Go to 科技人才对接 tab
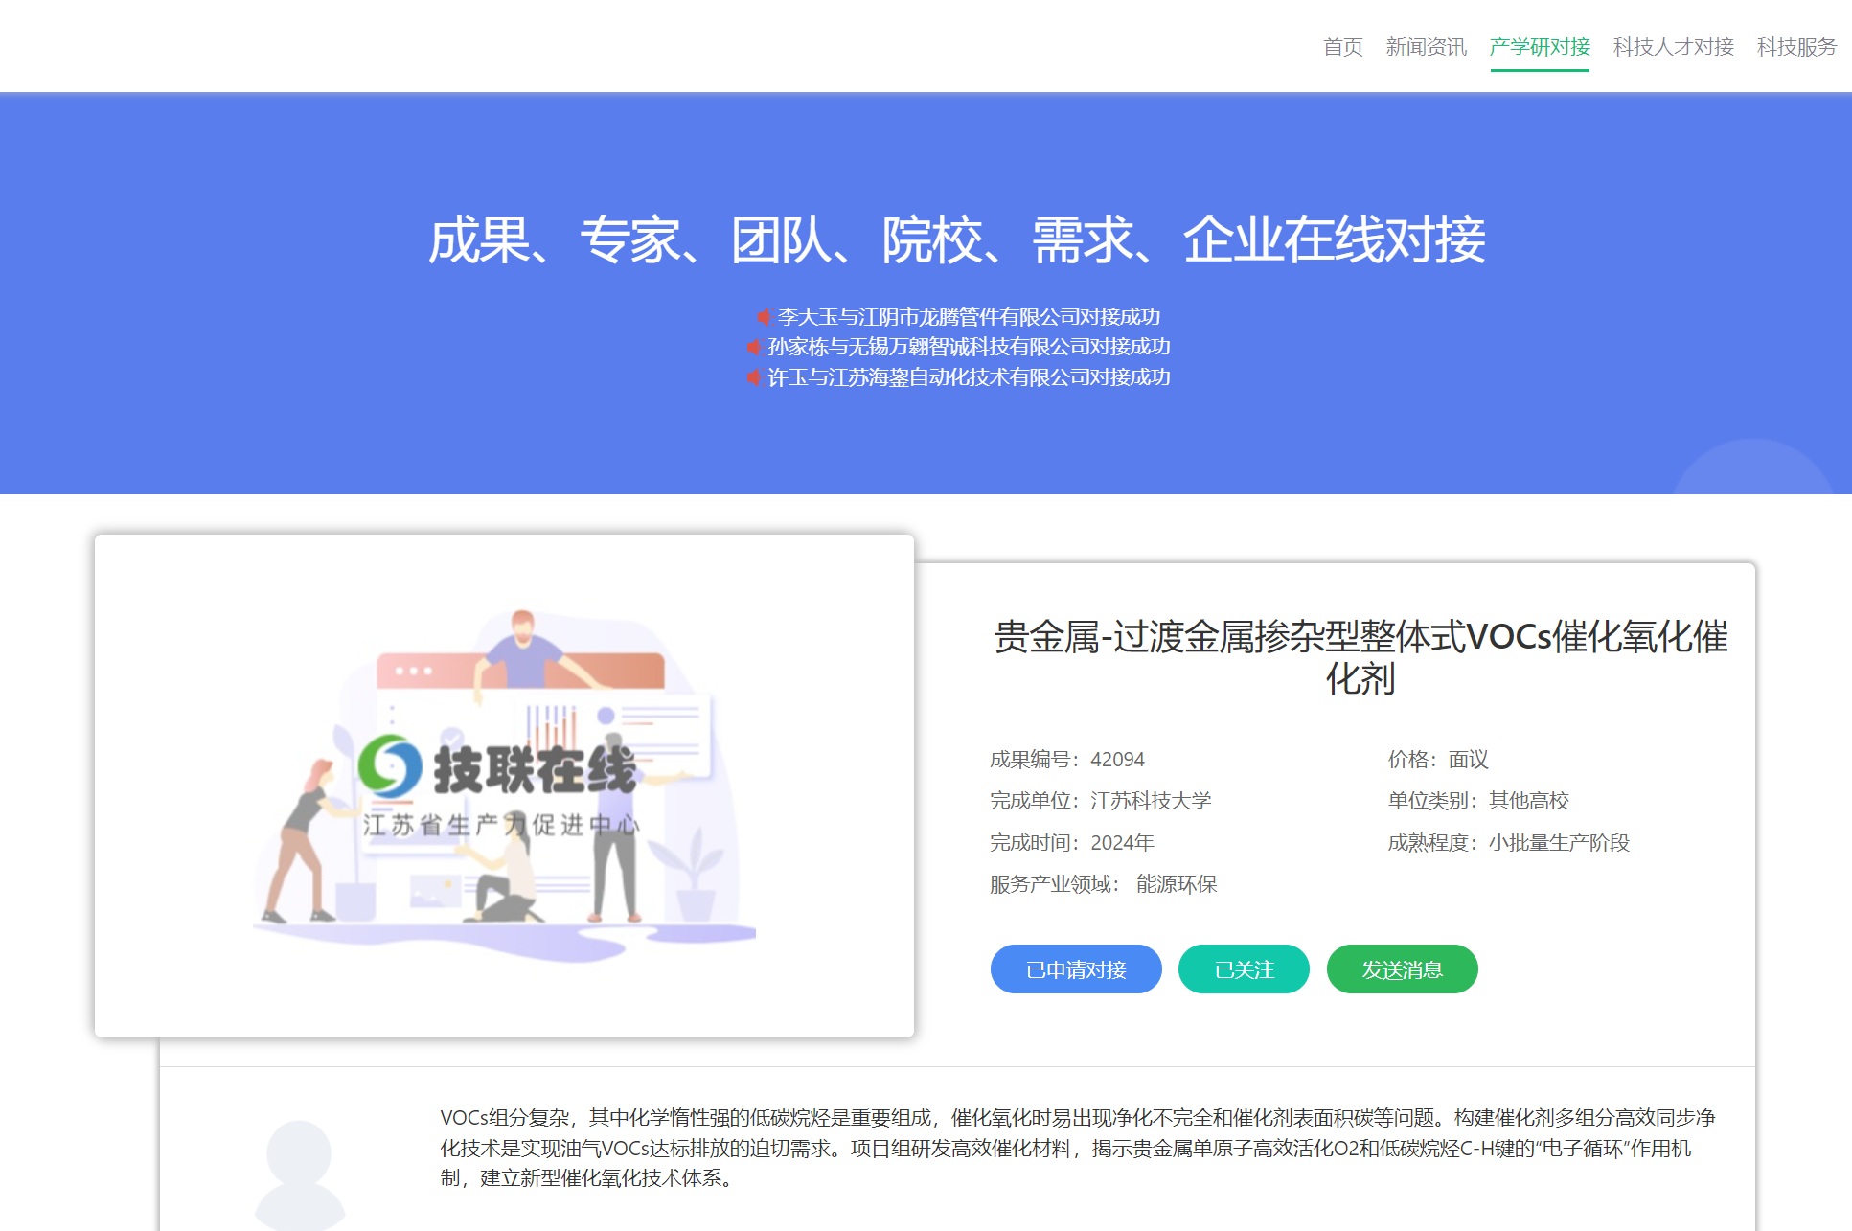The width and height of the screenshot is (1852, 1231). coord(1673,47)
